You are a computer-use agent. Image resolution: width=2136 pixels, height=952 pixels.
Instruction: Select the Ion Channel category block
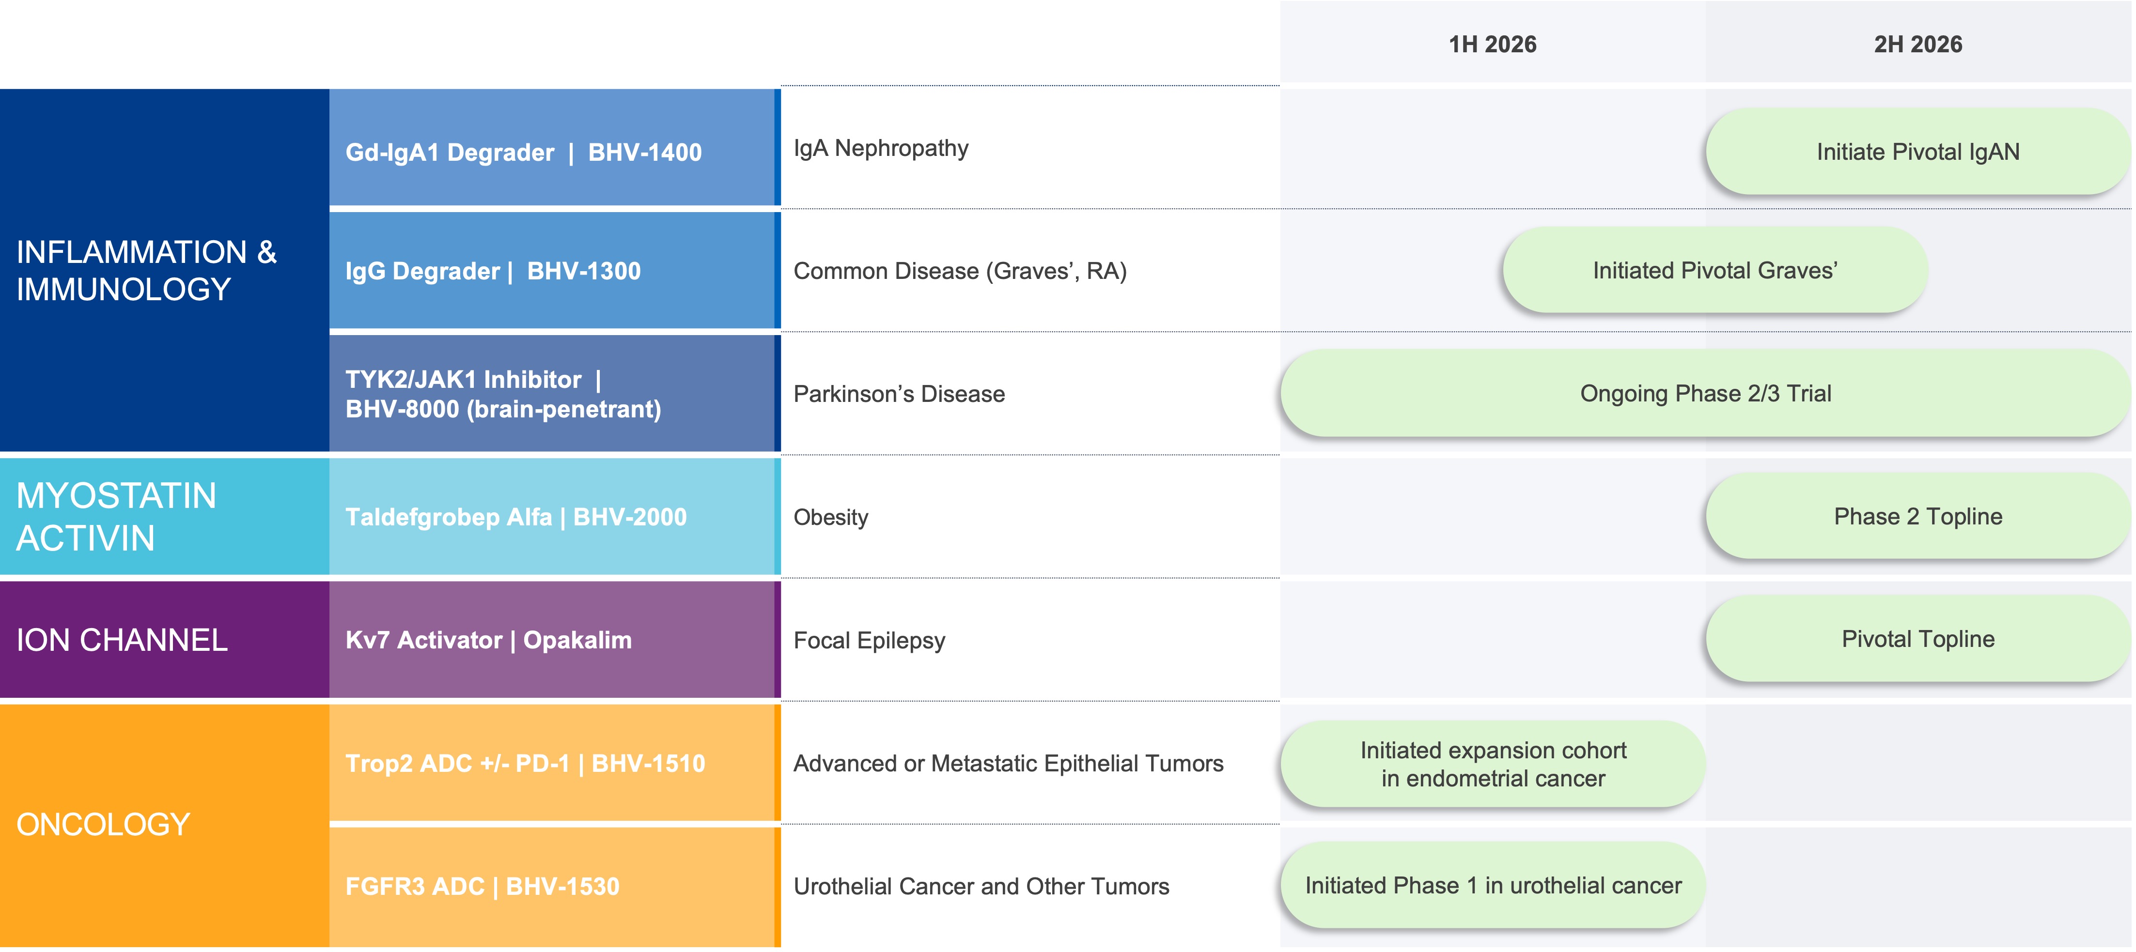click(164, 640)
